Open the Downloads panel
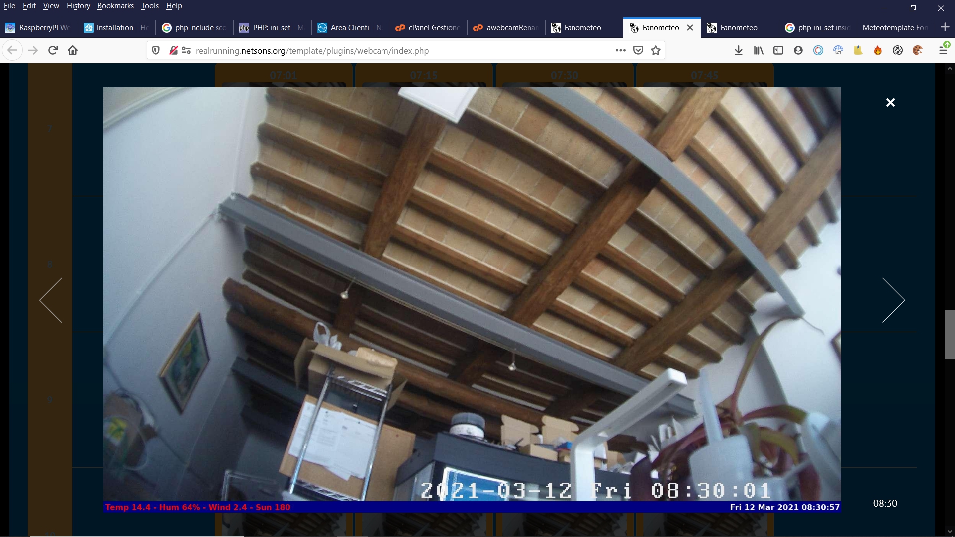The image size is (955, 537). (x=739, y=50)
